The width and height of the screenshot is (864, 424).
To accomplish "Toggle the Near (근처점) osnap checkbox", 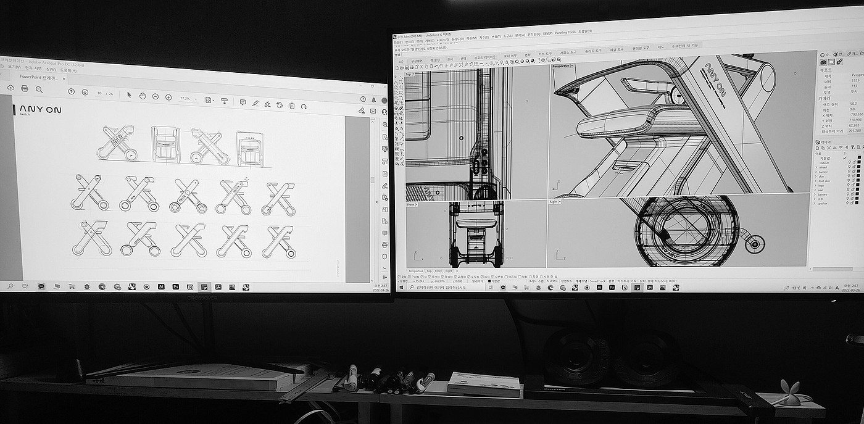I will (409, 276).
